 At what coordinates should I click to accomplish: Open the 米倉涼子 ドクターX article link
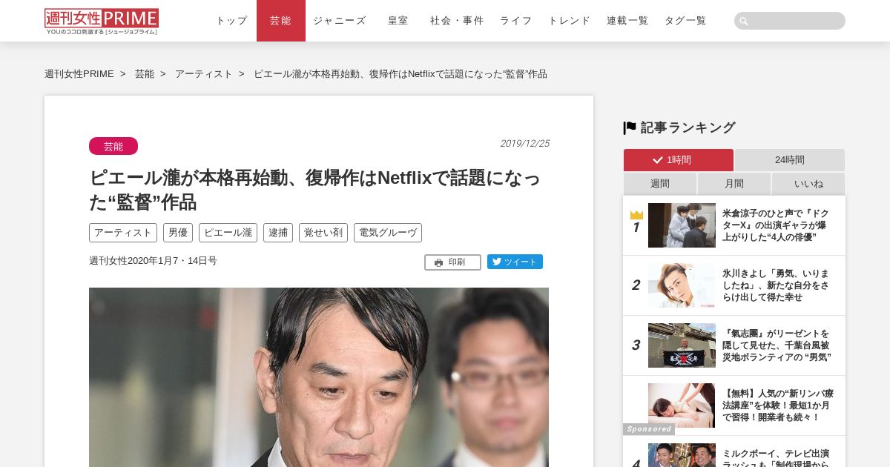coord(776,225)
